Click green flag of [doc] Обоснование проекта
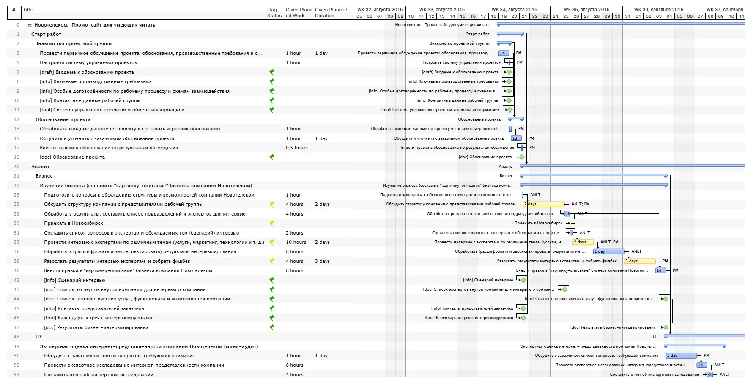This screenshot has height=378, width=745. (x=272, y=157)
